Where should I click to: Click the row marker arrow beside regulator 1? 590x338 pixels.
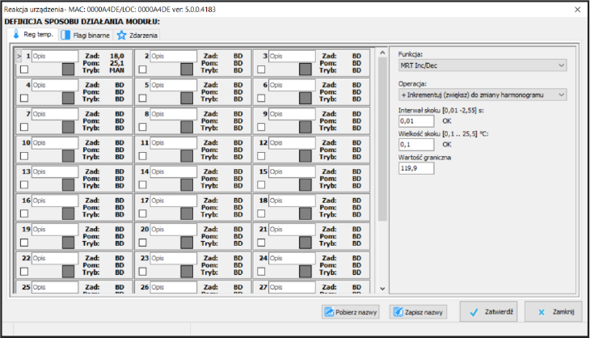click(x=19, y=56)
